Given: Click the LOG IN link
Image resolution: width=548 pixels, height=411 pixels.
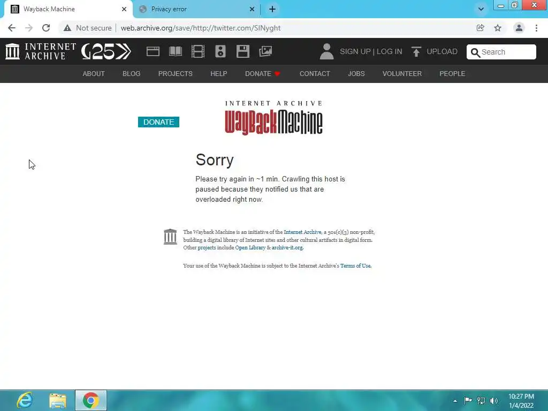Looking at the screenshot, I should [390, 51].
